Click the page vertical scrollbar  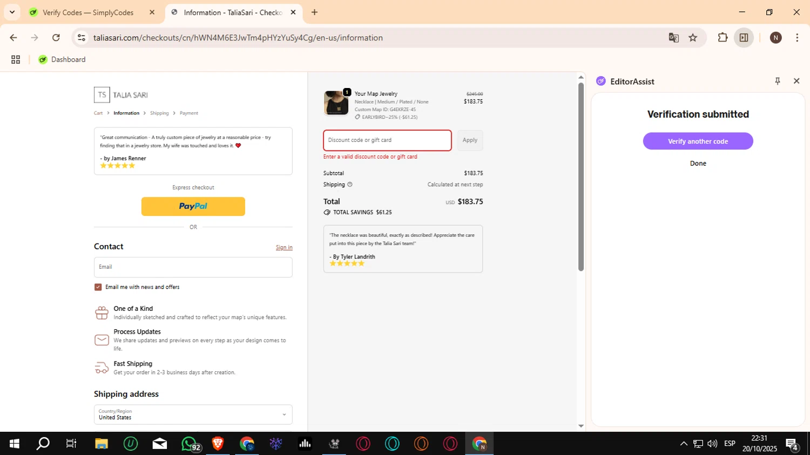pos(581,176)
